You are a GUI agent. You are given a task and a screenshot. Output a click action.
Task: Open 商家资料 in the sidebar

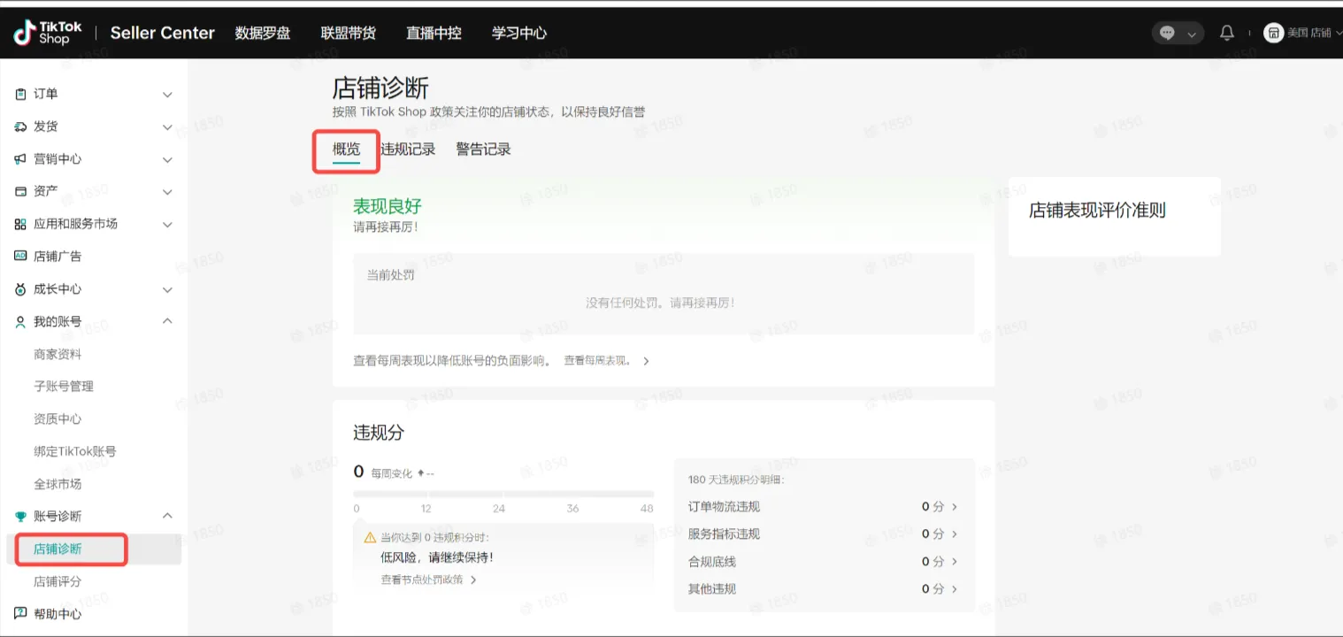point(58,354)
